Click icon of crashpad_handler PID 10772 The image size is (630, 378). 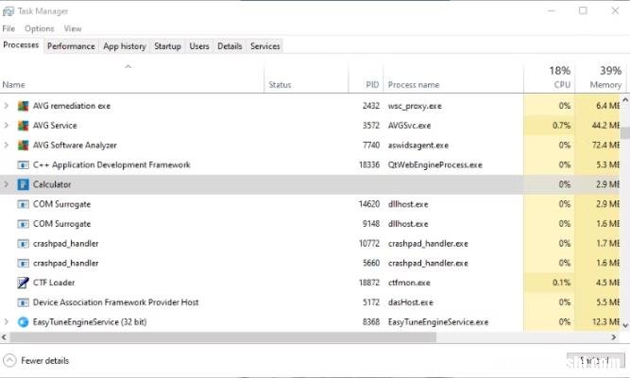click(x=24, y=244)
